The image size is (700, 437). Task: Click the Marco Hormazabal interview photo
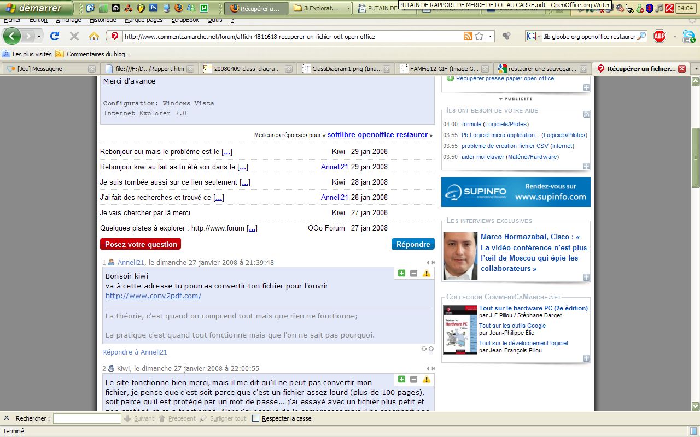(x=460, y=256)
